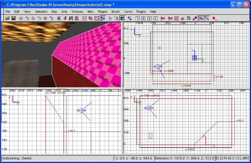This screenshot has width=251, height=163.
Task: Make the selected brush hollow
Action: coord(96,18)
